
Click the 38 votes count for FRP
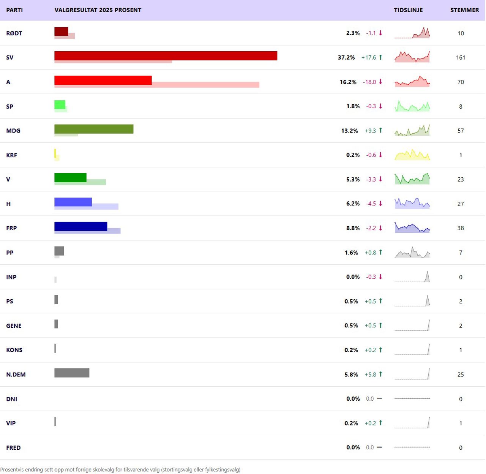coord(461,228)
